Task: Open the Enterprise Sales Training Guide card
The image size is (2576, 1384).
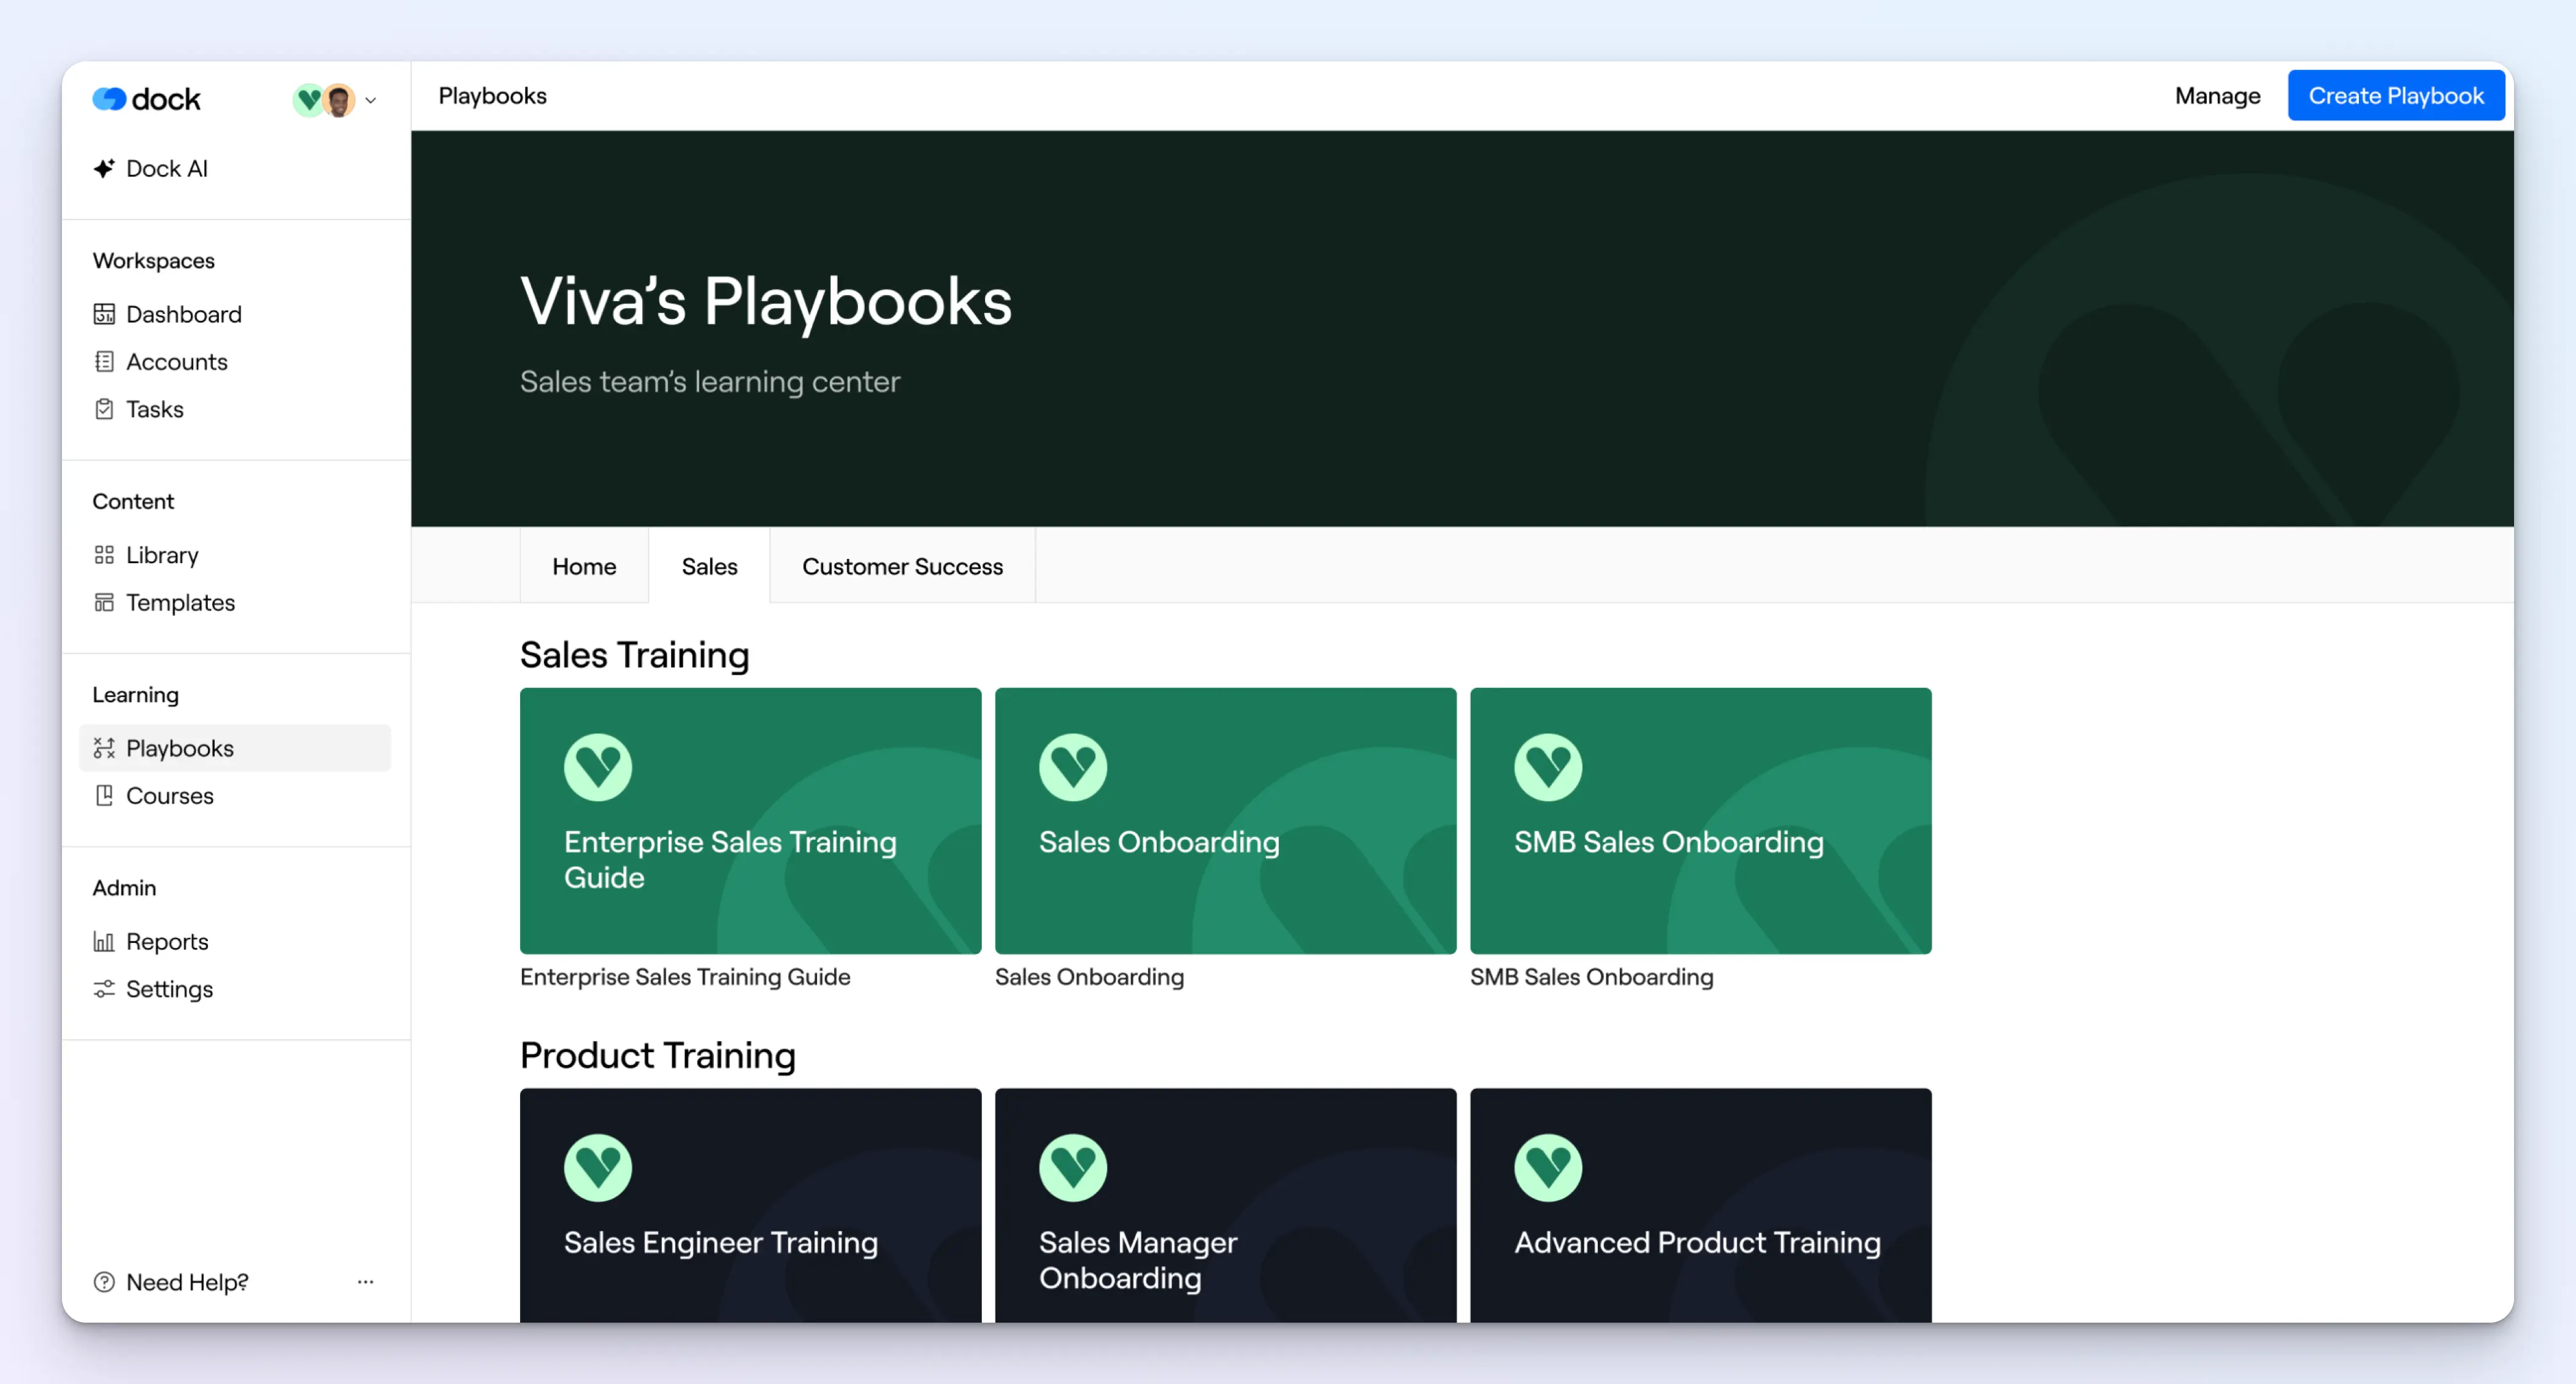Action: pos(750,820)
